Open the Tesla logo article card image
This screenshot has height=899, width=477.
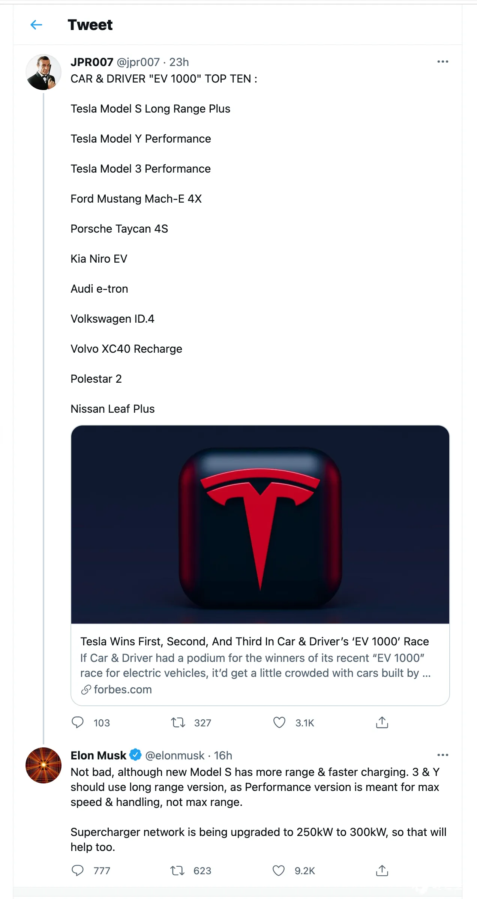tap(260, 525)
